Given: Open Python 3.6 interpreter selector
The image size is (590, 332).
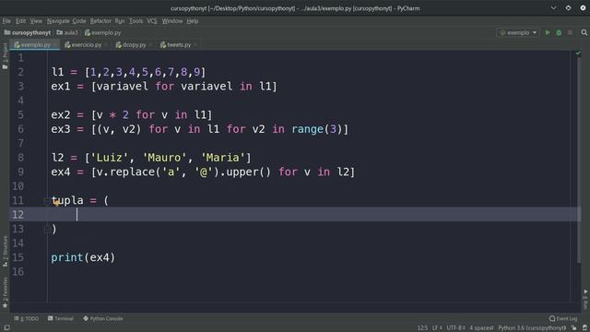Looking at the screenshot, I should pos(532,328).
